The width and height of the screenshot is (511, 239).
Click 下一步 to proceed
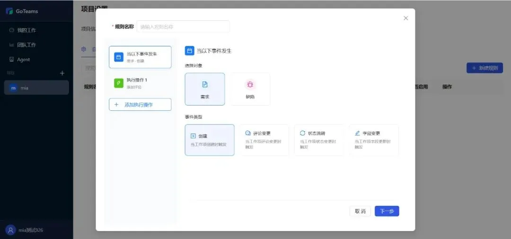387,211
